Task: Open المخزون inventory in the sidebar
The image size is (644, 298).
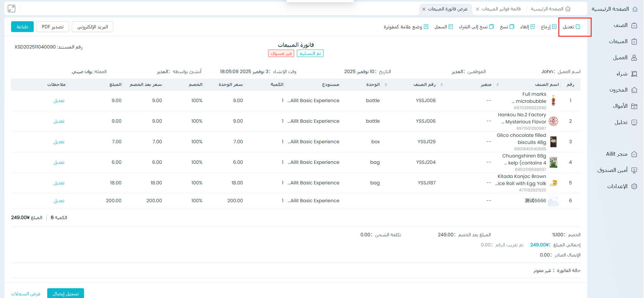Action: pos(623,90)
